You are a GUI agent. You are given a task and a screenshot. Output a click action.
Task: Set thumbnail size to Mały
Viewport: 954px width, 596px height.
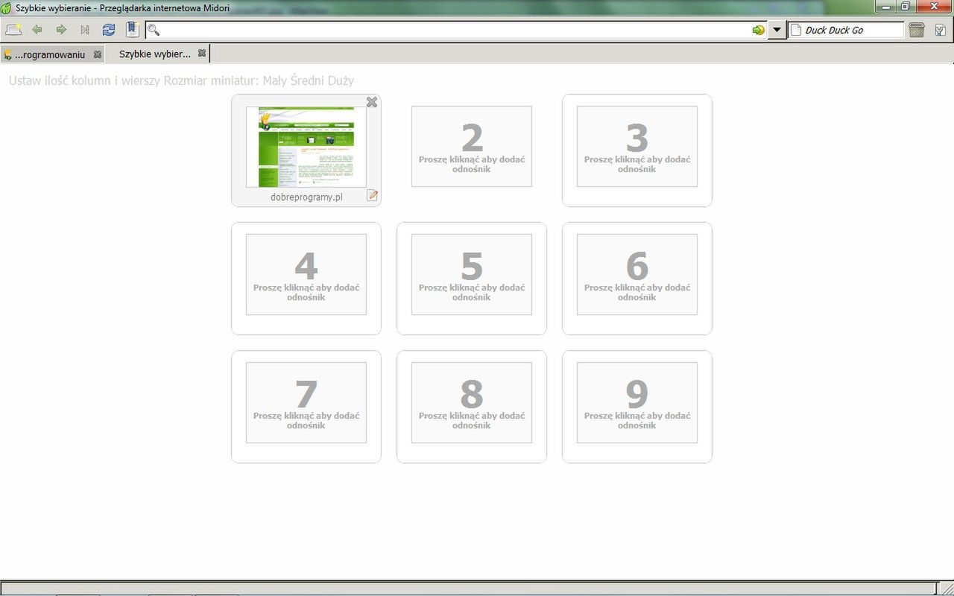[x=275, y=80]
